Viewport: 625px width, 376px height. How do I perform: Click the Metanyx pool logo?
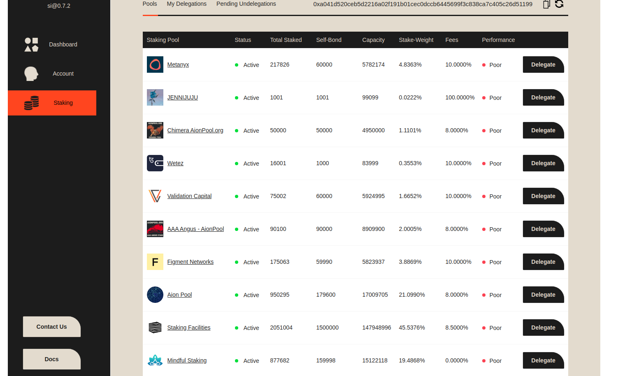(155, 65)
